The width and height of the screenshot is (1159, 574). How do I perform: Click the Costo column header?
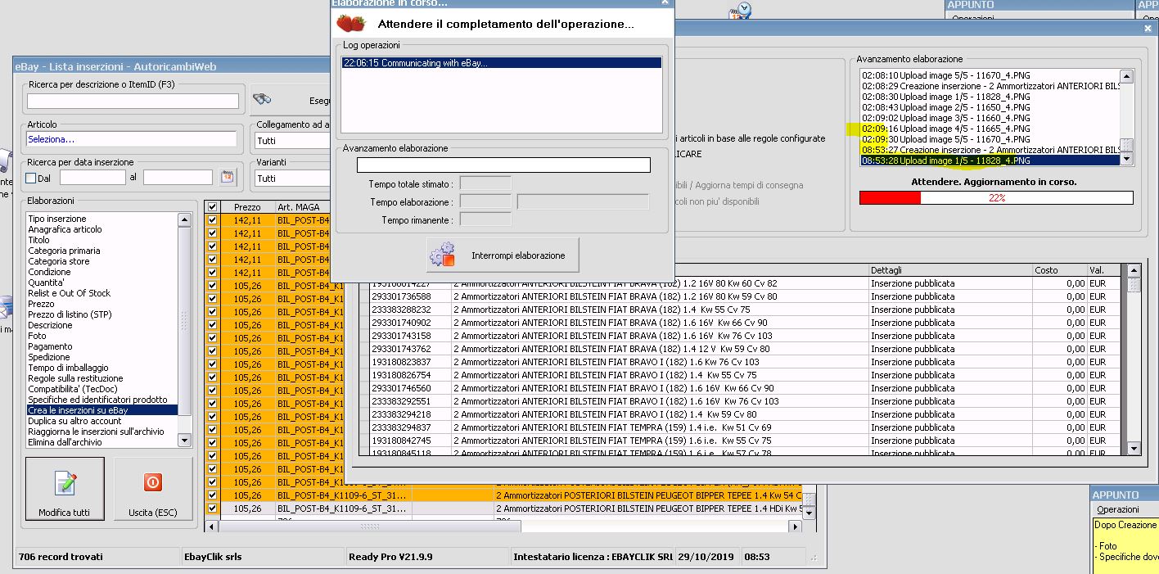point(1059,269)
